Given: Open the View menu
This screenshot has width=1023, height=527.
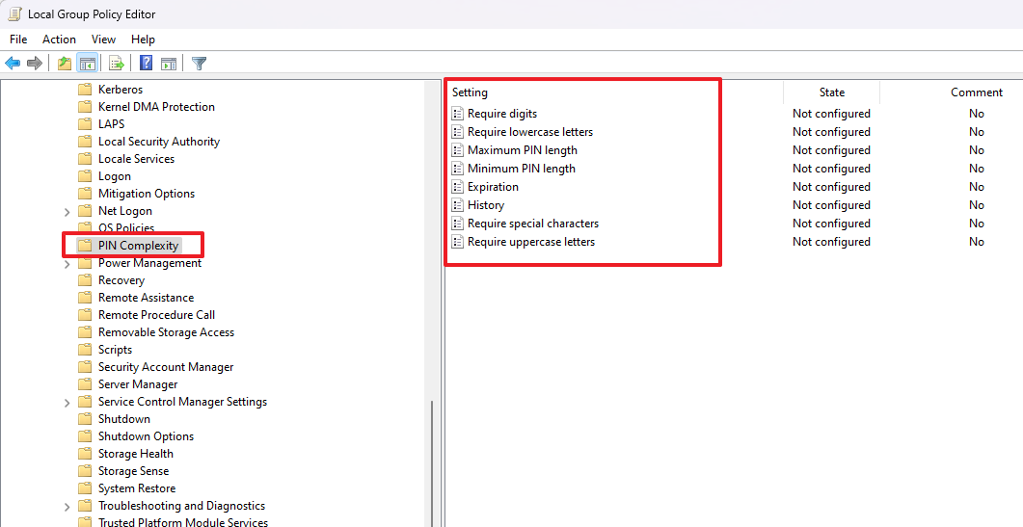Looking at the screenshot, I should click(x=104, y=40).
